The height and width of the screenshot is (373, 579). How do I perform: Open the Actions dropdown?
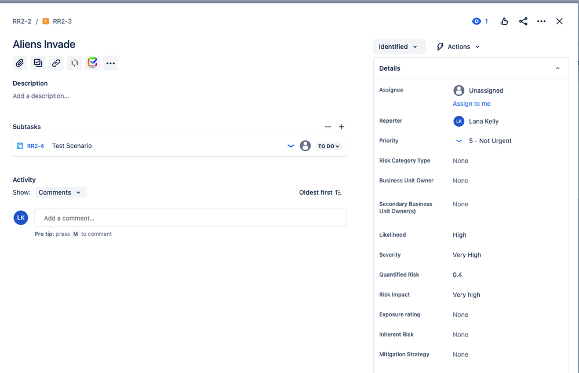[458, 46]
